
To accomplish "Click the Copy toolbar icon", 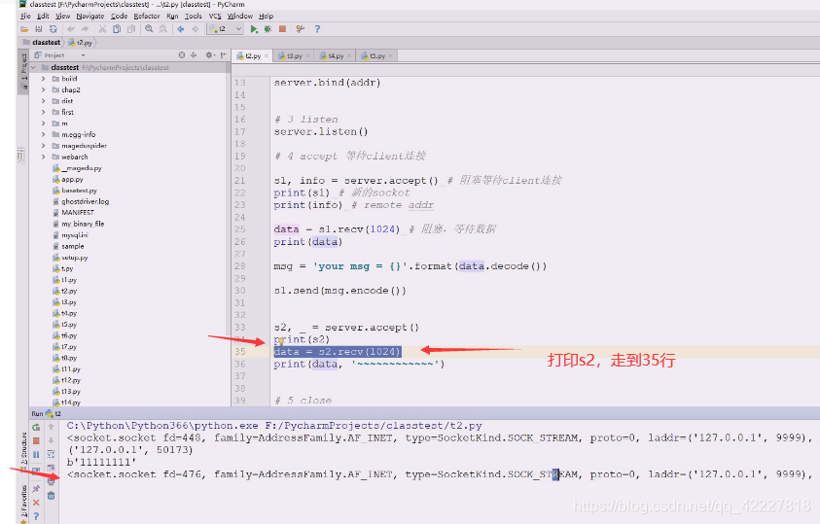I will pos(117,29).
